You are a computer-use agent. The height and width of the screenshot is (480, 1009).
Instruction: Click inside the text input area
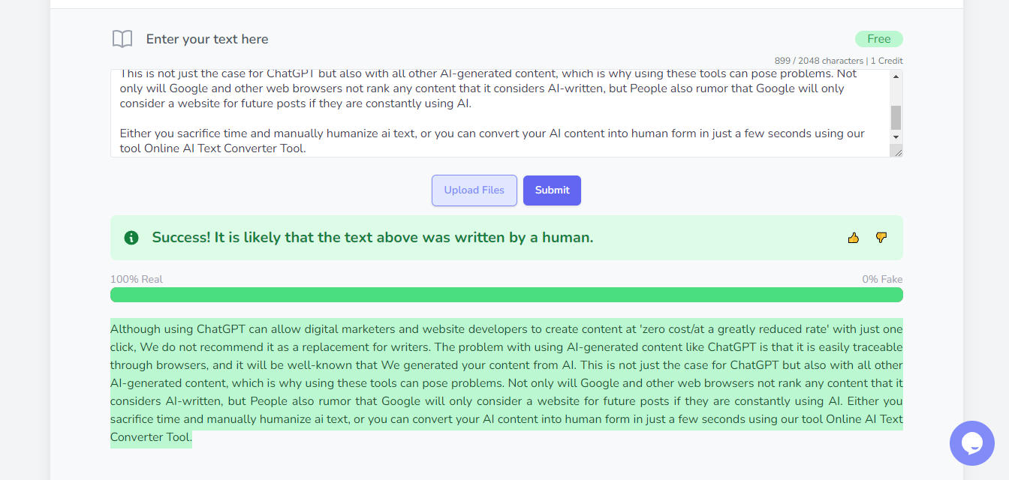[x=500, y=113]
